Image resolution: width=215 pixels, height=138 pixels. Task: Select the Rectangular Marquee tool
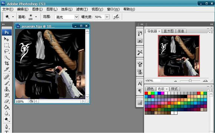point(6,45)
